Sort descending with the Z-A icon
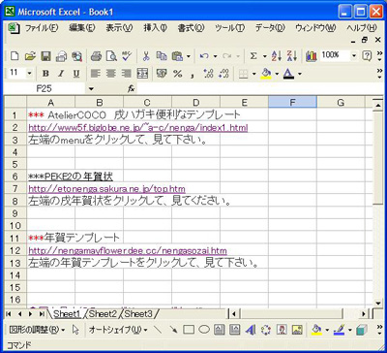The height and width of the screenshot is (353, 387). (292, 56)
